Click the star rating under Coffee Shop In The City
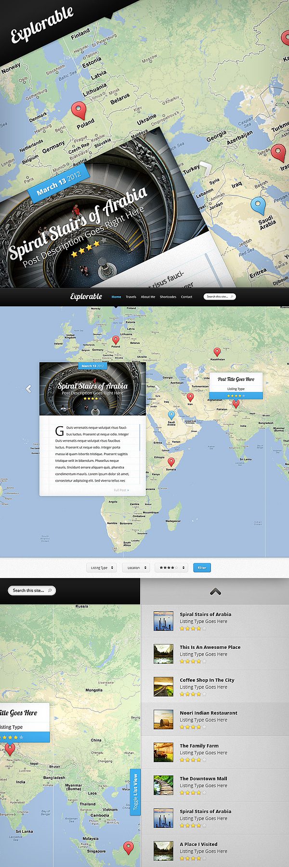Image resolution: width=289 pixels, height=867 pixels. point(193,694)
